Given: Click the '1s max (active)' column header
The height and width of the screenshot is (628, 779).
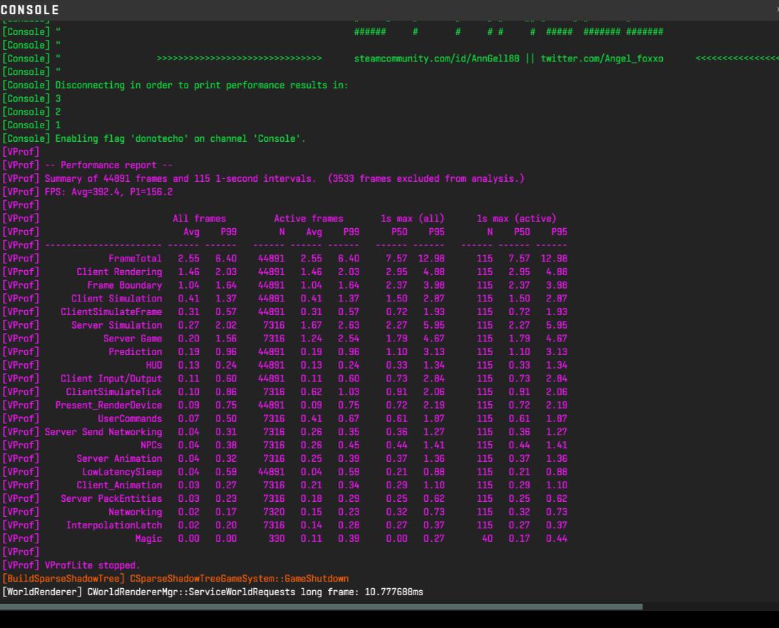Looking at the screenshot, I should point(516,219).
